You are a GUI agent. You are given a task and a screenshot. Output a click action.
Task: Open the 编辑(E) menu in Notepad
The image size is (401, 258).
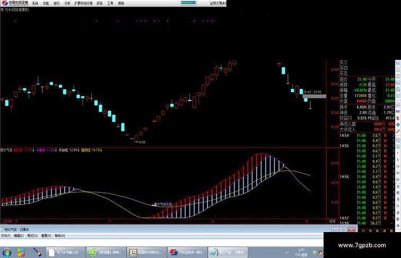click(19, 236)
